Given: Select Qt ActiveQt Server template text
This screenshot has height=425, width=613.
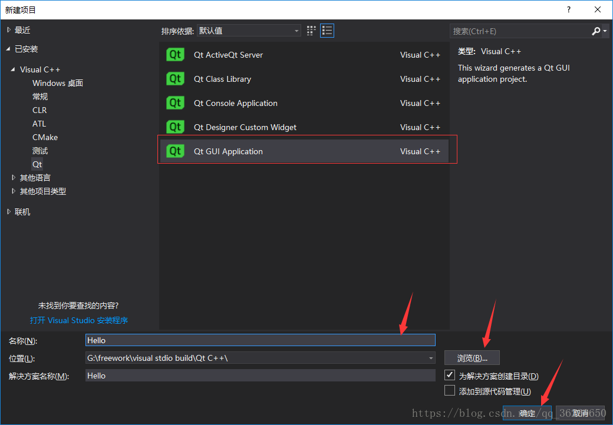Looking at the screenshot, I should (228, 55).
